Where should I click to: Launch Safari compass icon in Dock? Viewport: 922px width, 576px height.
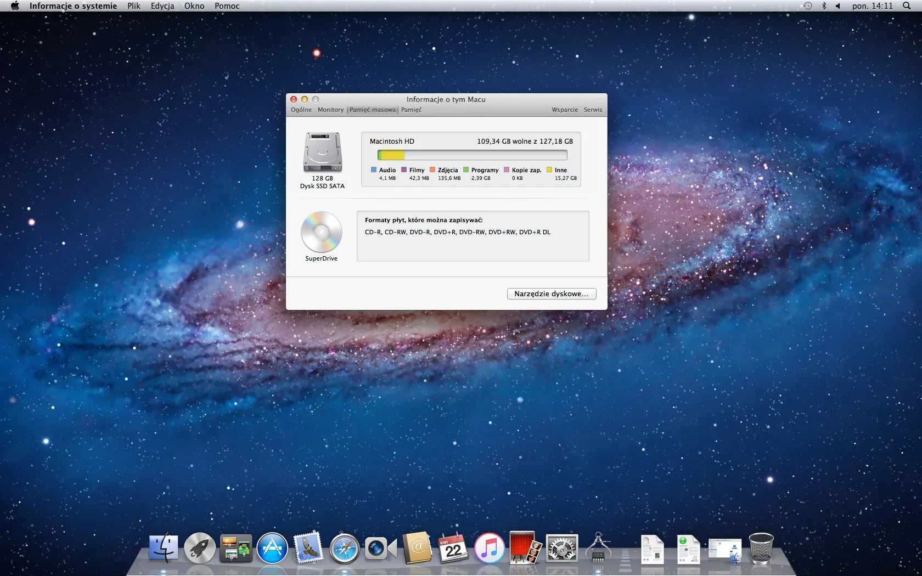345,549
